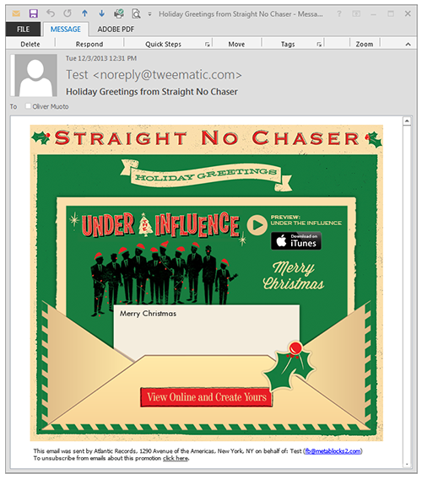Go to next item with down arrow
Screen dimensions: 422x479
(101, 13)
